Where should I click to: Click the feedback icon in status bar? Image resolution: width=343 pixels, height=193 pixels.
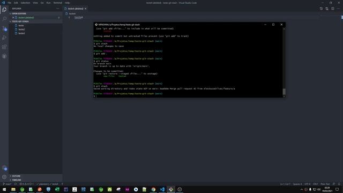[334, 184]
